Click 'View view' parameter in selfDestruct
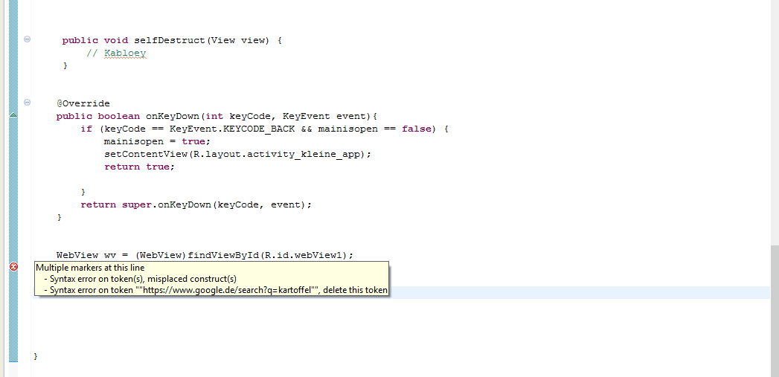Screen dimensions: 779x377 [240, 41]
